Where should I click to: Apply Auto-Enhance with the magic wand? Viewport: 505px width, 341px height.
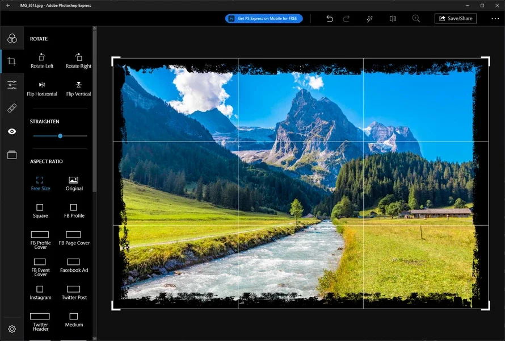pos(369,18)
